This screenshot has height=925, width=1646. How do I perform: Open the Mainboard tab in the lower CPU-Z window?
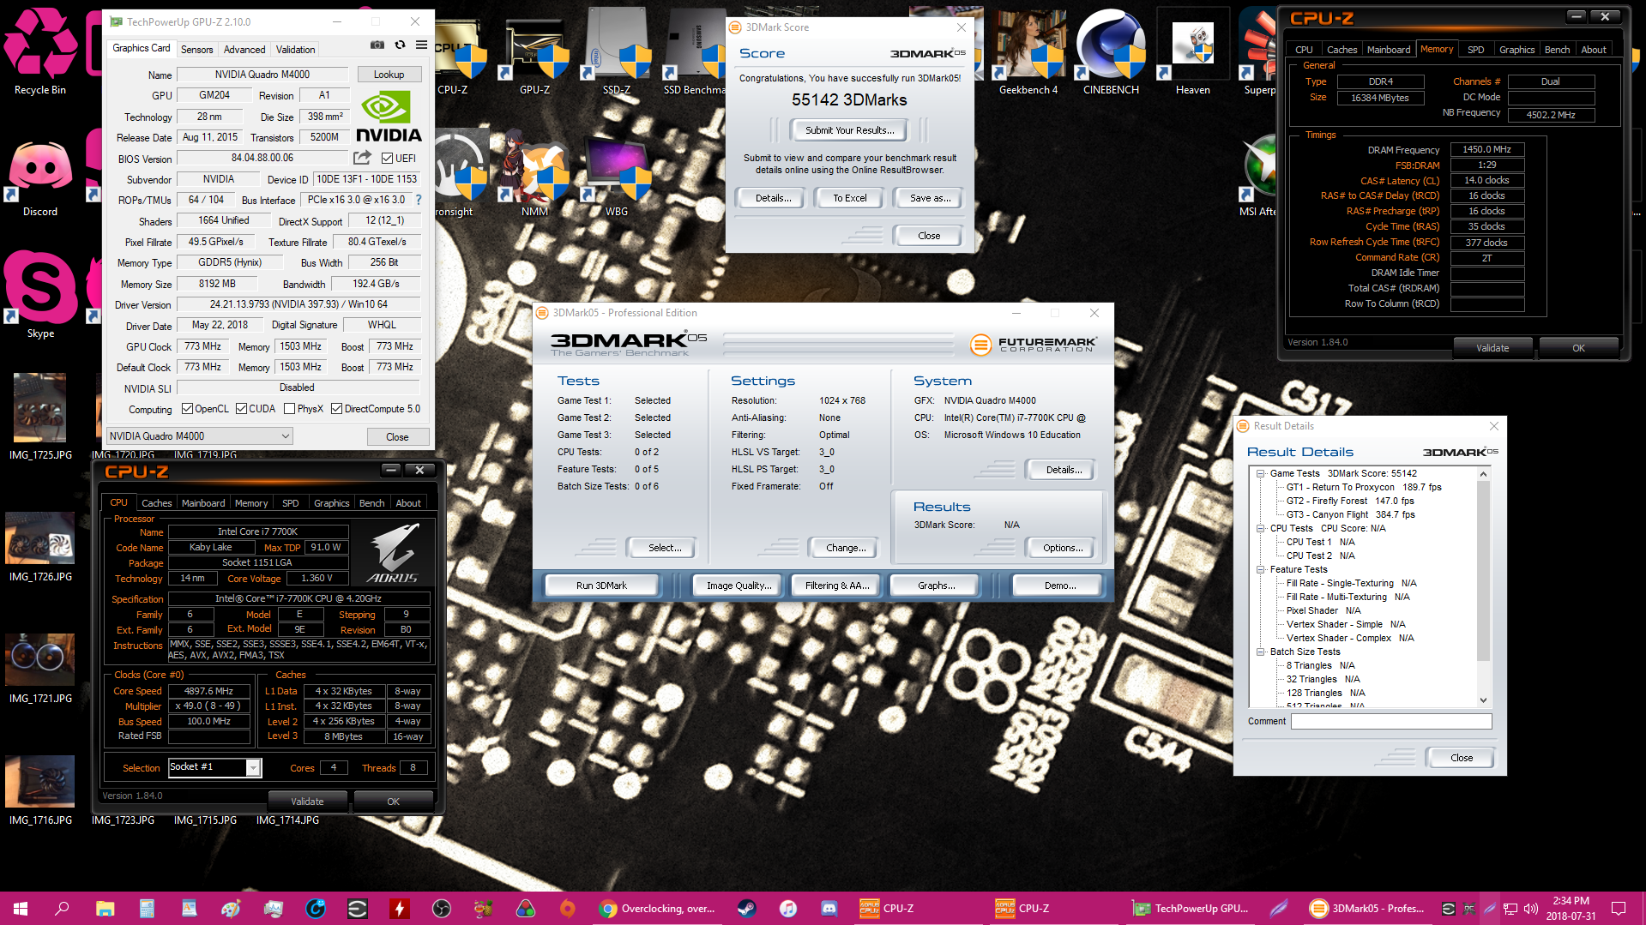tap(203, 503)
